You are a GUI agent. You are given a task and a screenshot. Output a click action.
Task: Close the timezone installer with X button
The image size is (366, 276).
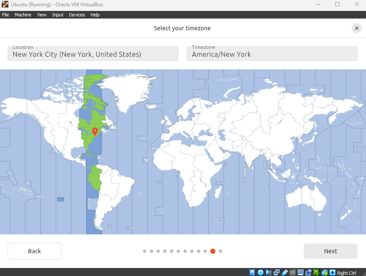tap(357, 28)
